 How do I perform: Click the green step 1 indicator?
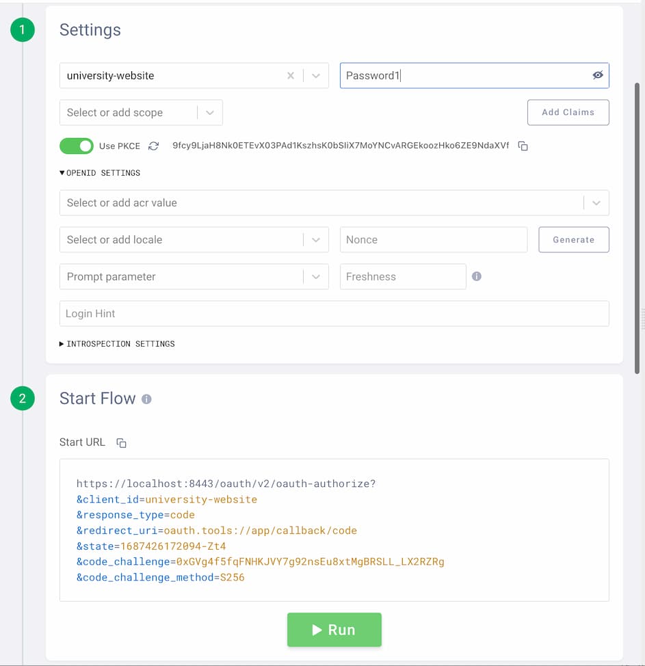pos(23,29)
